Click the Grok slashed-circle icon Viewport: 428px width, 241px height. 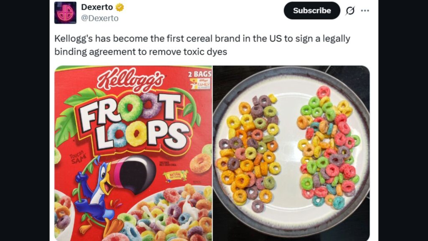pyautogui.click(x=350, y=10)
